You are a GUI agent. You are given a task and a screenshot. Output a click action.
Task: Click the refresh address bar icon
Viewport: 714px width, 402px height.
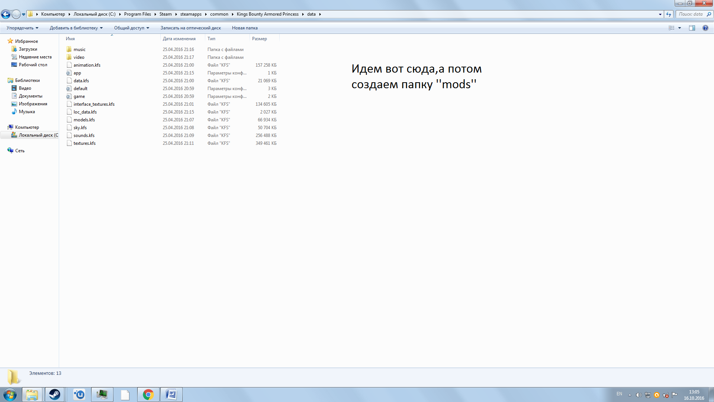(x=669, y=15)
